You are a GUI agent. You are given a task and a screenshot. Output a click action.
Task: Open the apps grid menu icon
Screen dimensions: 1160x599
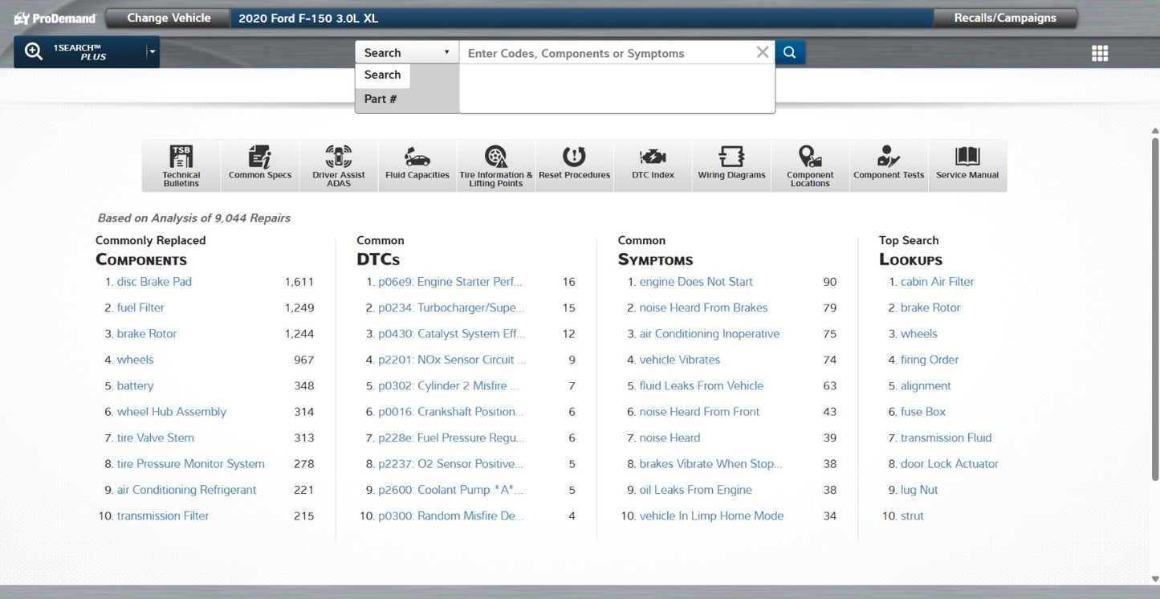[1100, 53]
